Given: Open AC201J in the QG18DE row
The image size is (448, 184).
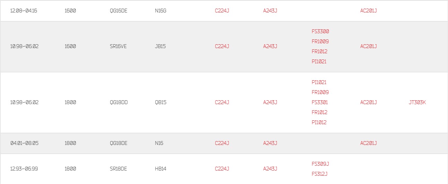Looking at the screenshot, I should click(369, 143).
